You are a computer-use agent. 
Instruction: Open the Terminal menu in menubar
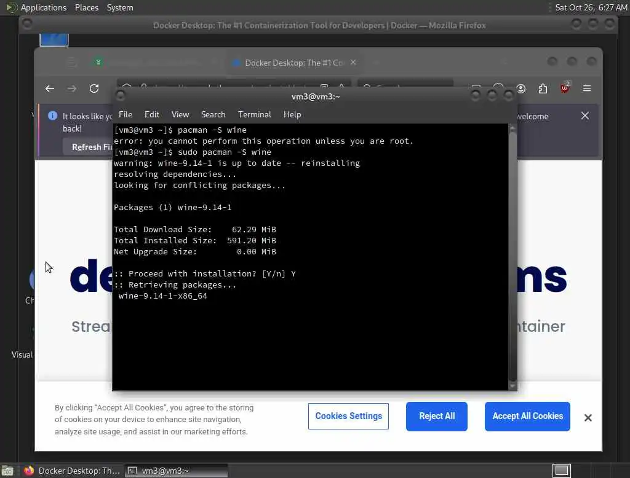[x=254, y=114]
